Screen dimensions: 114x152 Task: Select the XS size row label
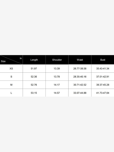(x=11, y=68)
